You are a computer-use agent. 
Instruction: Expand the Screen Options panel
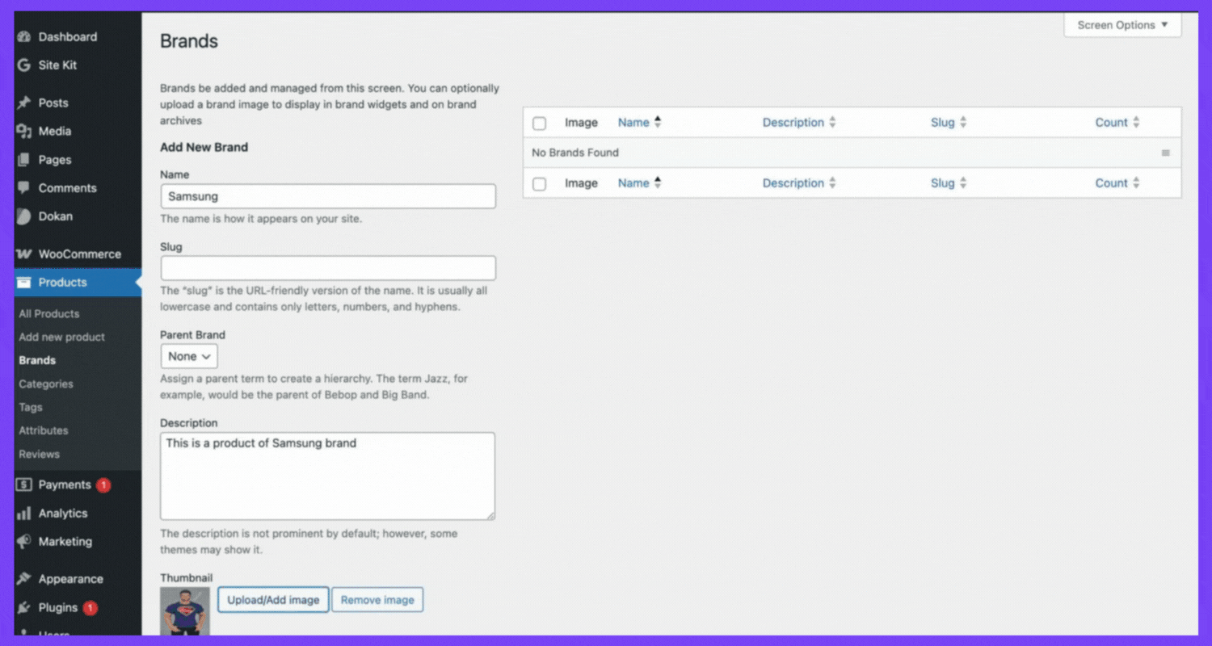pyautogui.click(x=1122, y=25)
